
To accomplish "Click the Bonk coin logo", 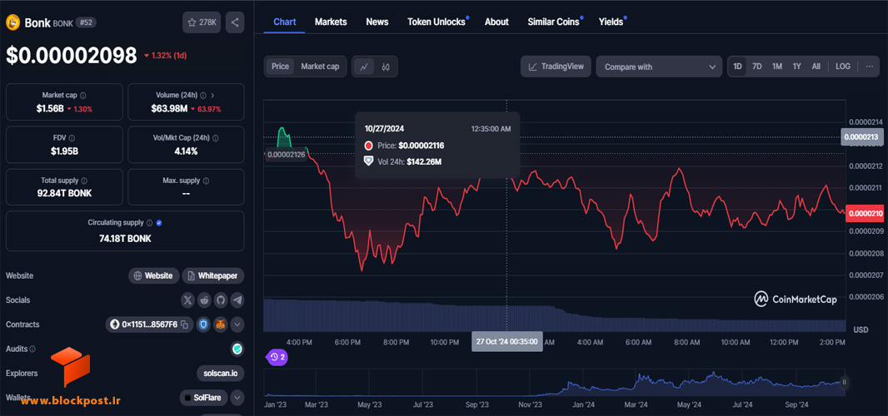I will [12, 22].
